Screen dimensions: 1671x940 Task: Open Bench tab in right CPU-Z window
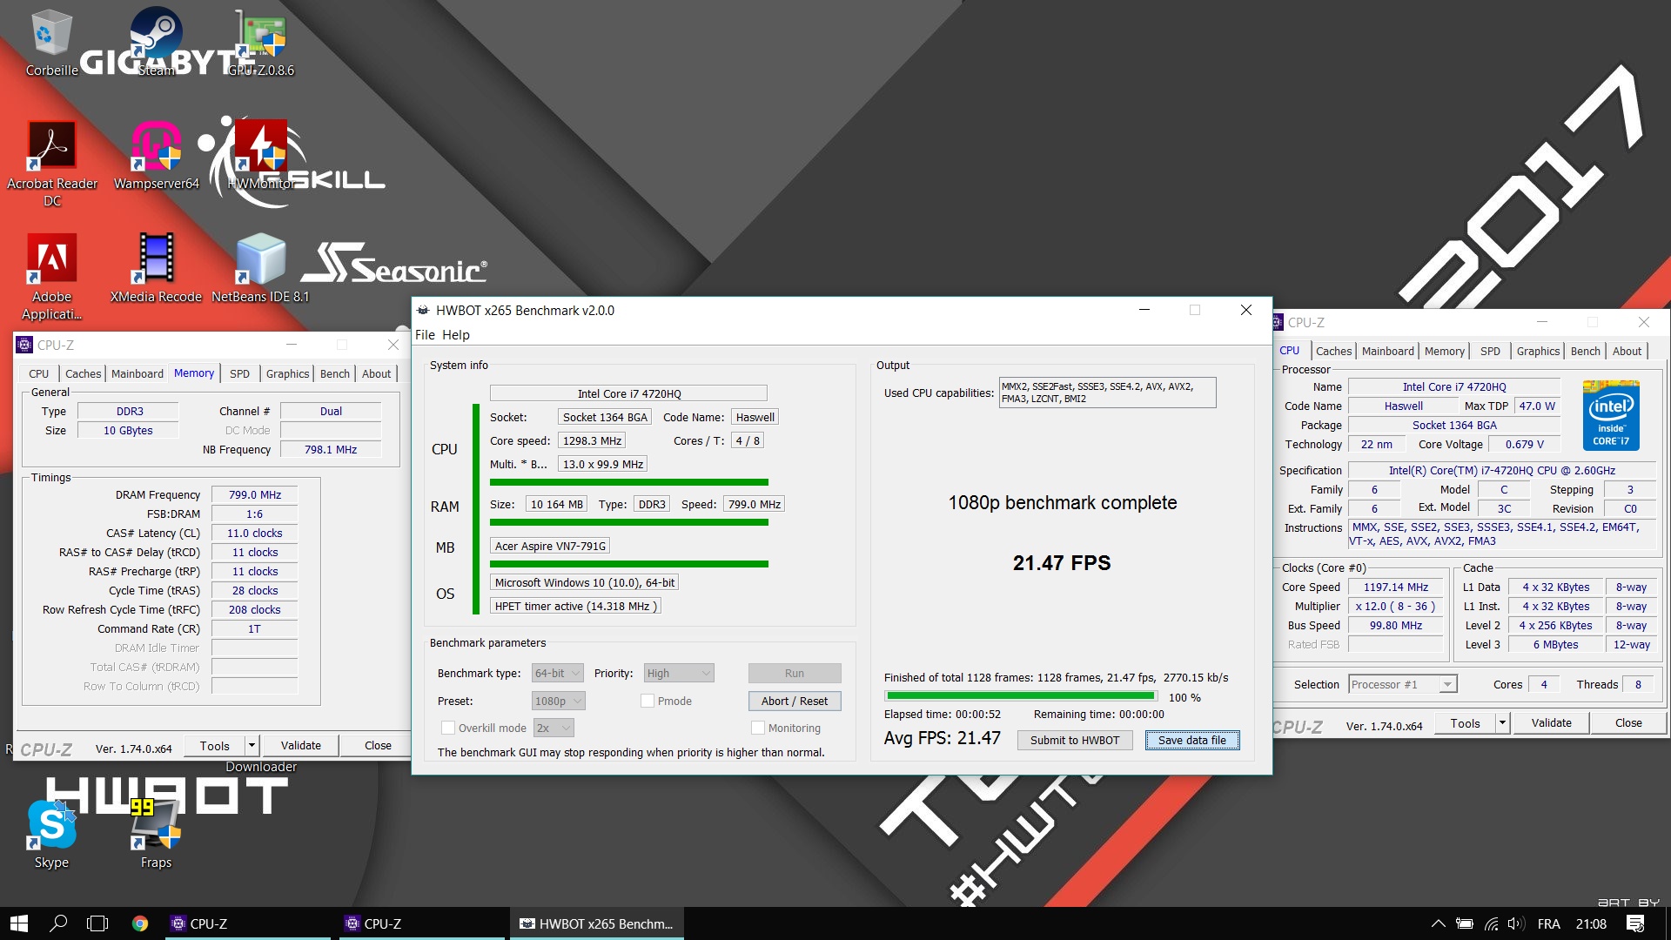coord(1585,351)
